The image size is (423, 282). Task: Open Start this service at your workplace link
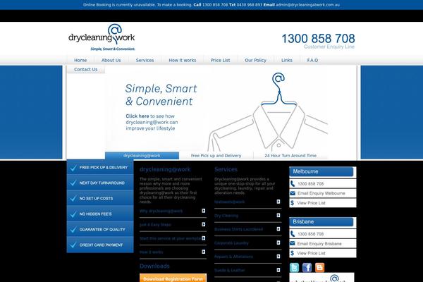tap(171, 238)
